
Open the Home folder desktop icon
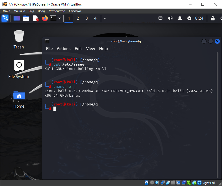point(19,100)
